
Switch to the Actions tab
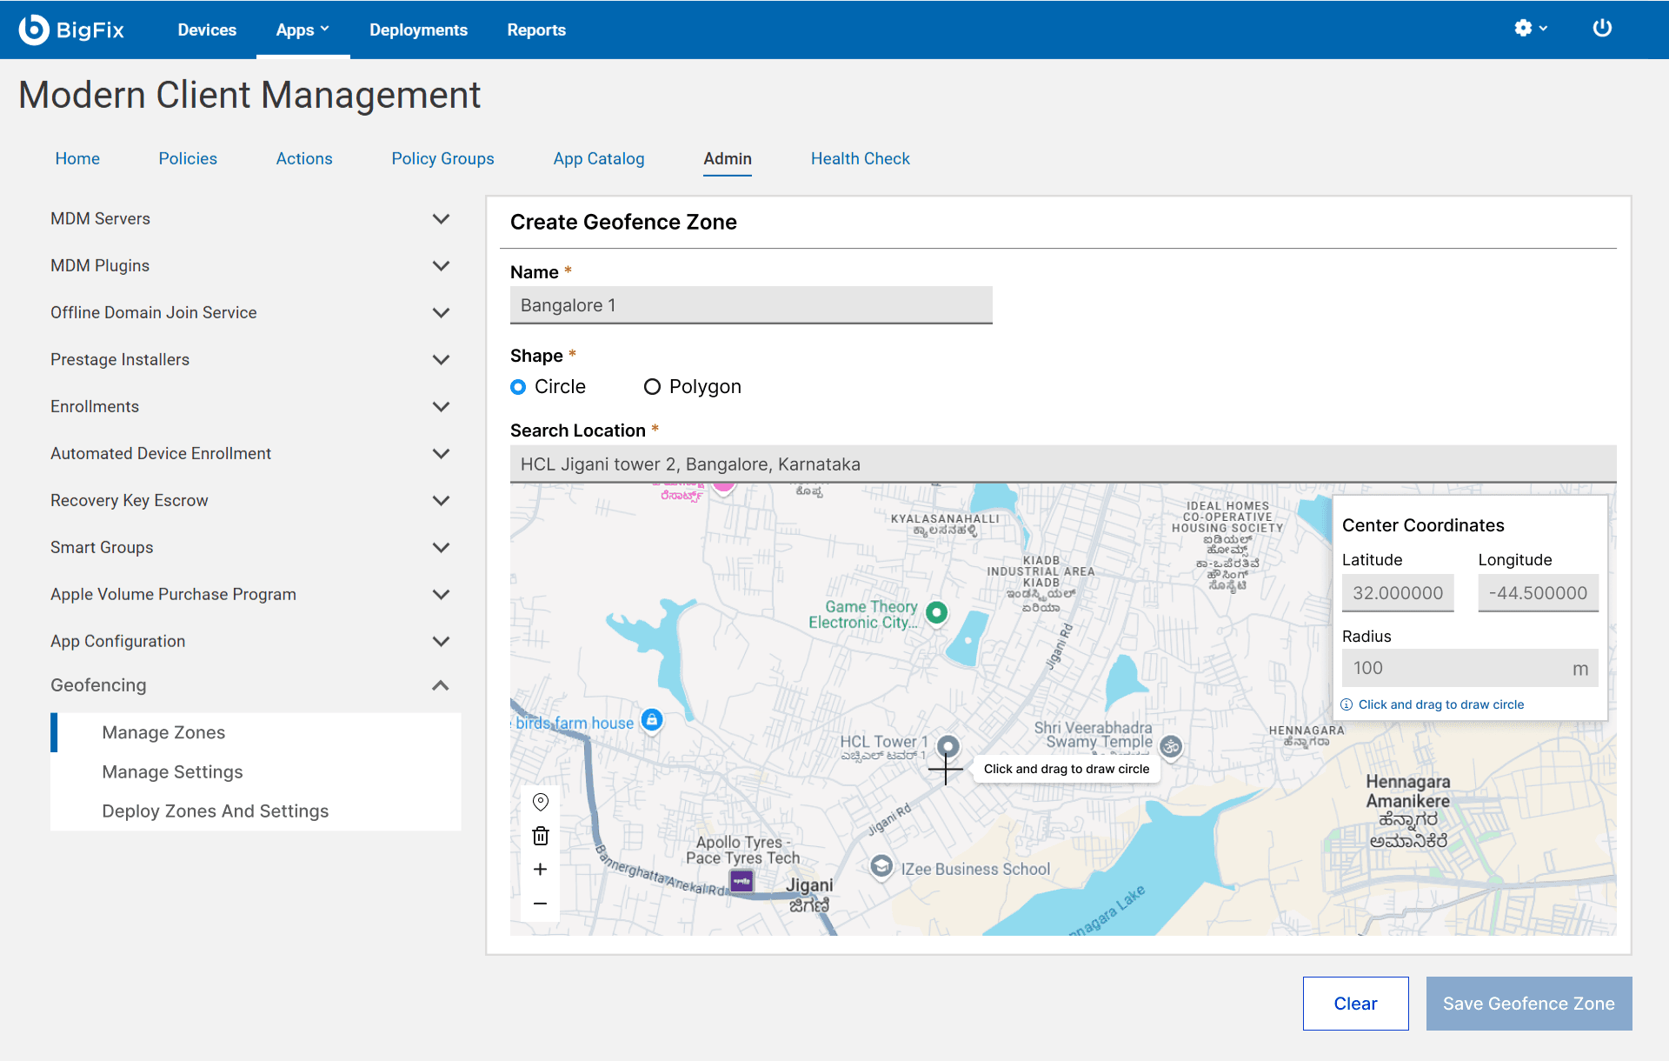point(304,158)
